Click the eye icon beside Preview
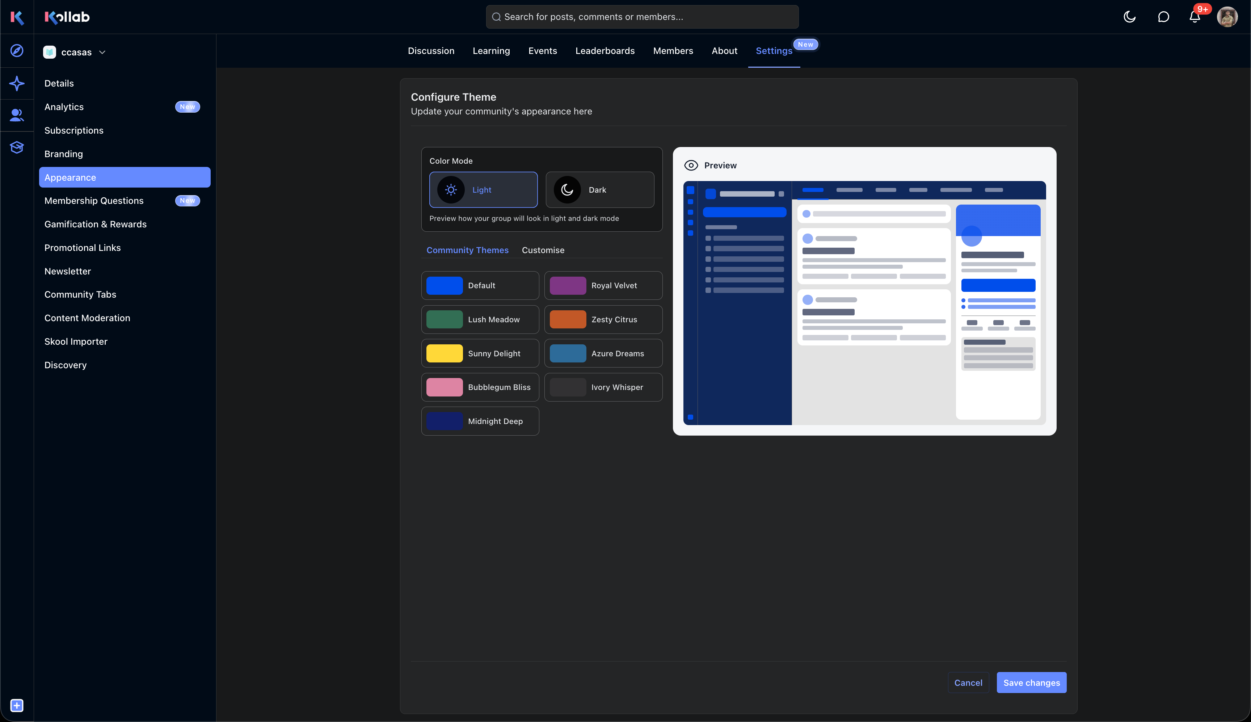 691,165
